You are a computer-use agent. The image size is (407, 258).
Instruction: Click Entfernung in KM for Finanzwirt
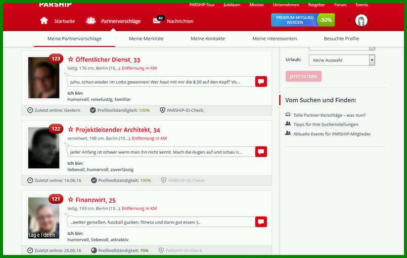[140, 208]
